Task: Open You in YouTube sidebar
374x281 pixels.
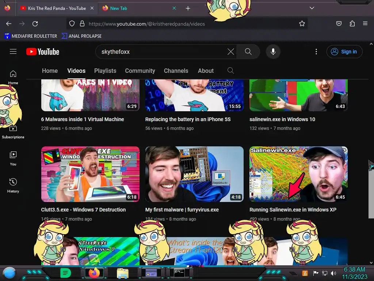Action: (13, 158)
